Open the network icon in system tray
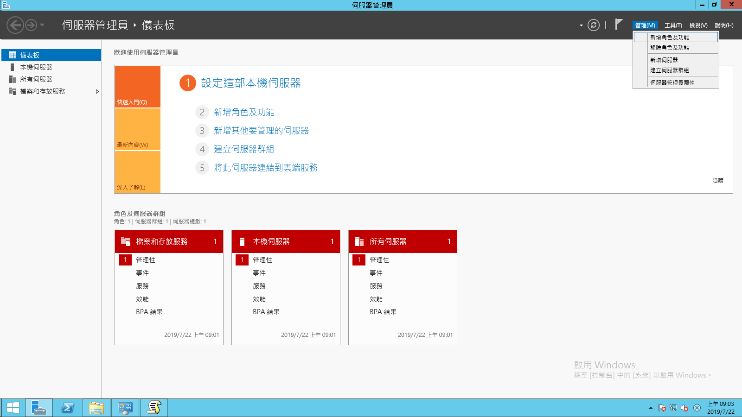 (672, 408)
